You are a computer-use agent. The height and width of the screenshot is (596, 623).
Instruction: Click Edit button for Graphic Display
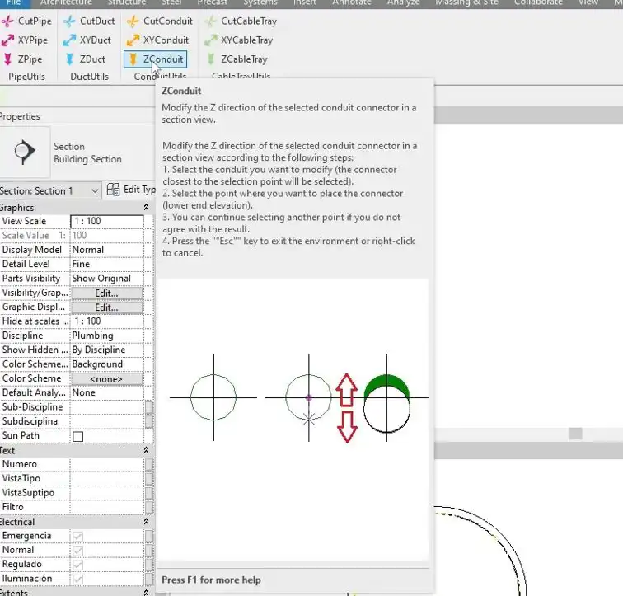[107, 307]
